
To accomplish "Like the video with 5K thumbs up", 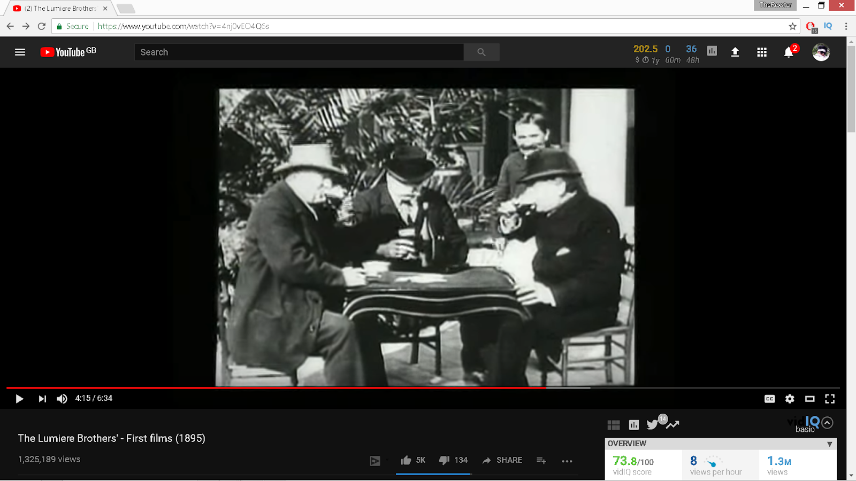I will (x=413, y=460).
